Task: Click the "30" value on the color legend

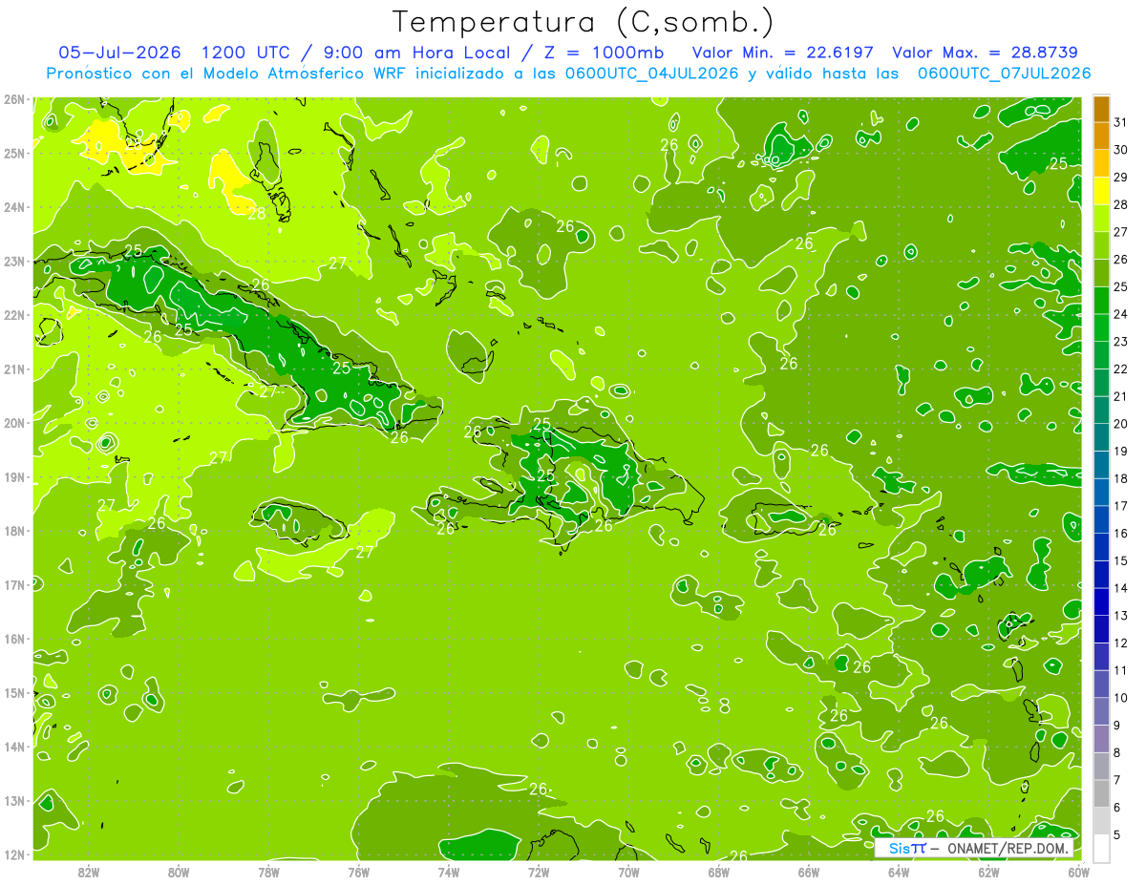Action: (1121, 150)
